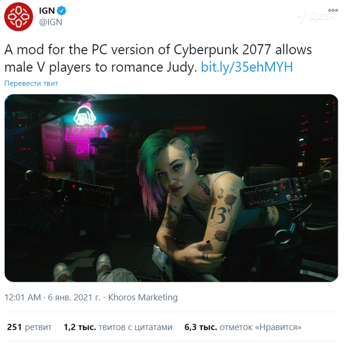Click the IGN profile avatar logo

[x=18, y=17]
